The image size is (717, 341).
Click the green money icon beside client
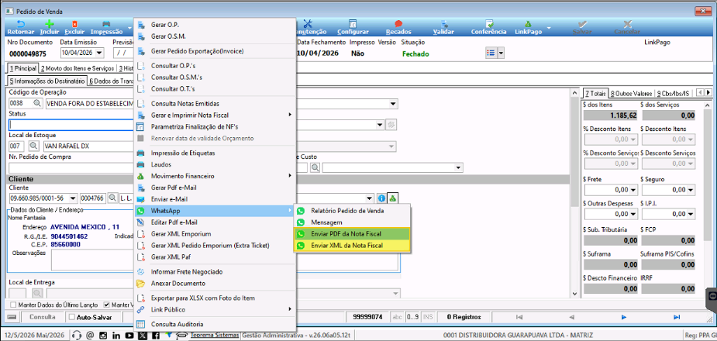point(393,198)
